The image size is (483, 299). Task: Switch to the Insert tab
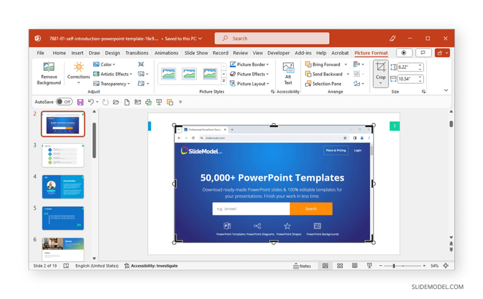point(77,53)
